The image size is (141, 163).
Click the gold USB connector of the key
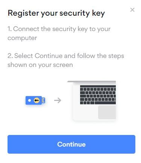pos(43,100)
